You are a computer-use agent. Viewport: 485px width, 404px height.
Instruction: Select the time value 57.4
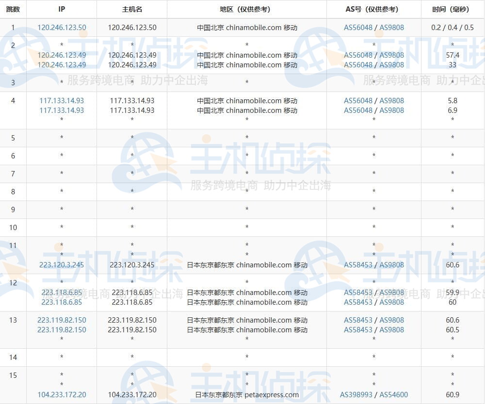[453, 55]
